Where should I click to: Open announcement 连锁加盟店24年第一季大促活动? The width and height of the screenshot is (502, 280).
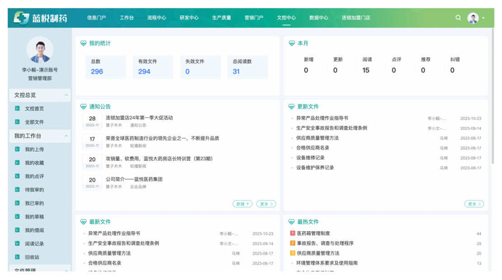pyautogui.click(x=139, y=118)
